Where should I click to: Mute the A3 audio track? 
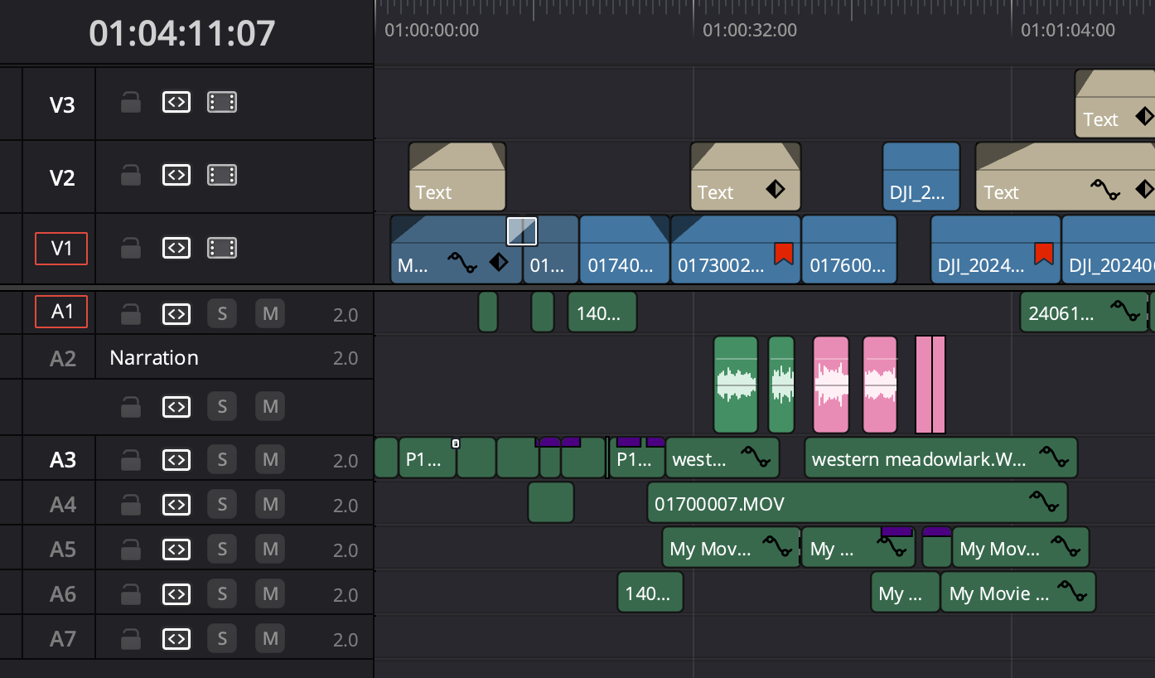point(270,459)
